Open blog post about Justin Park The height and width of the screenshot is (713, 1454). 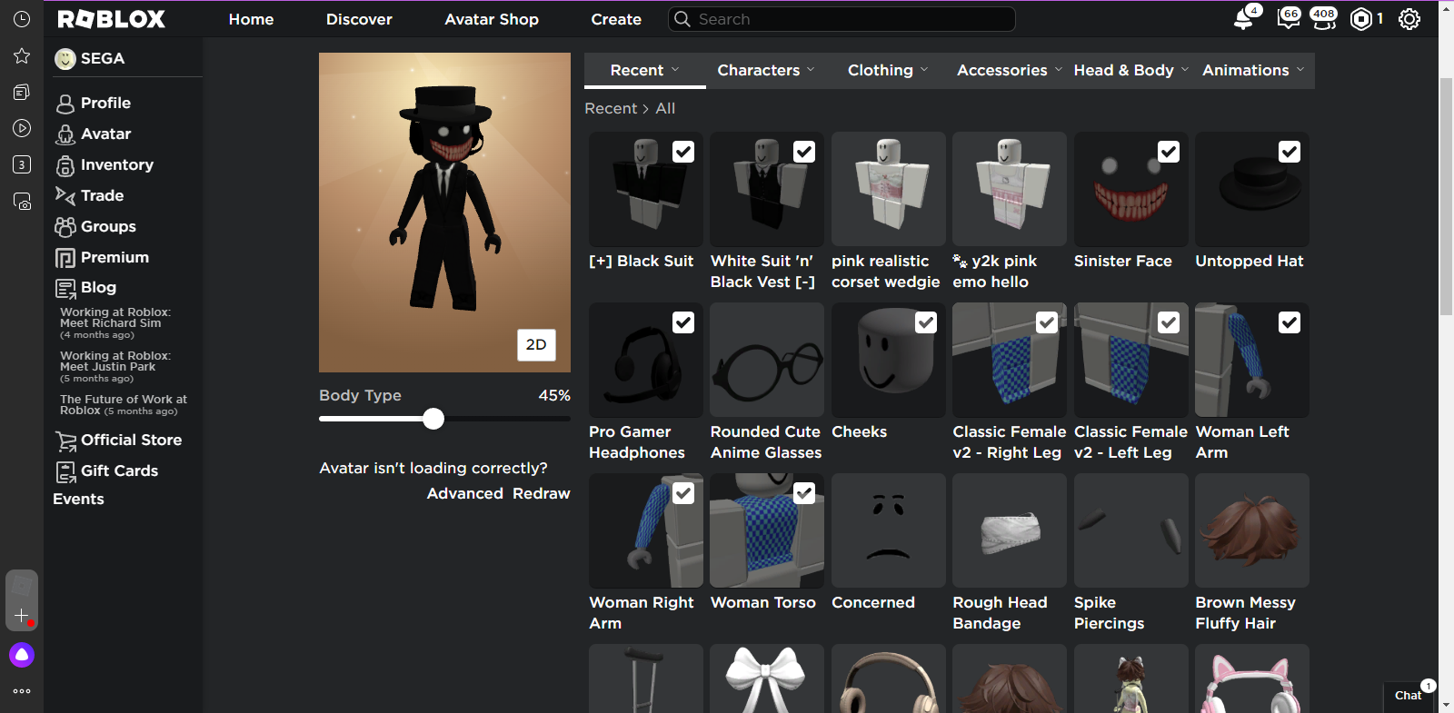(x=115, y=367)
